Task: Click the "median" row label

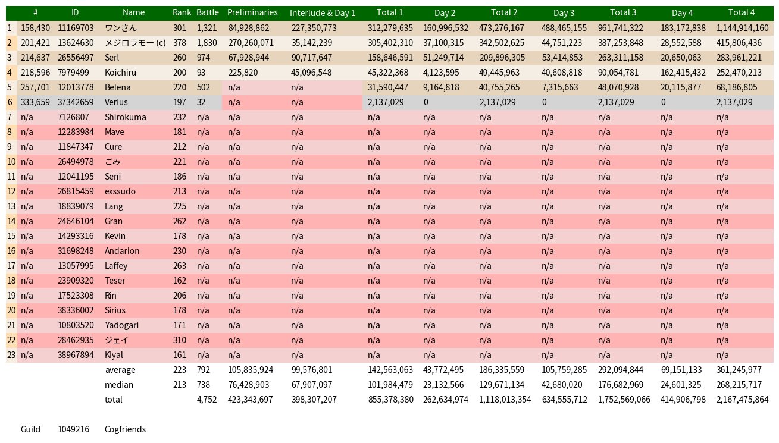Action: pos(119,385)
